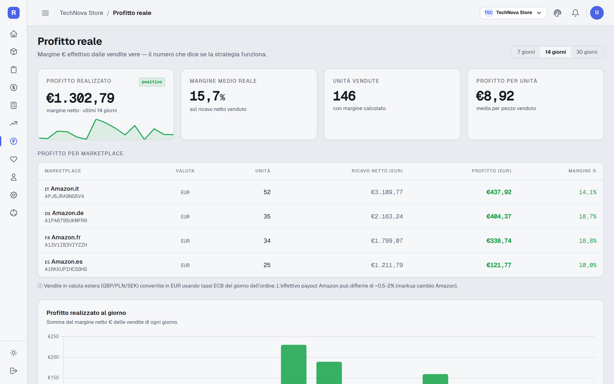
Task: Click the profit sparkline chart
Action: (x=106, y=129)
